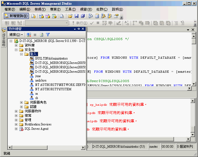The width and height of the screenshot is (198, 157).
Task: Click the 新增查詢 (New Query) button
Action: pyautogui.click(x=16, y=16)
